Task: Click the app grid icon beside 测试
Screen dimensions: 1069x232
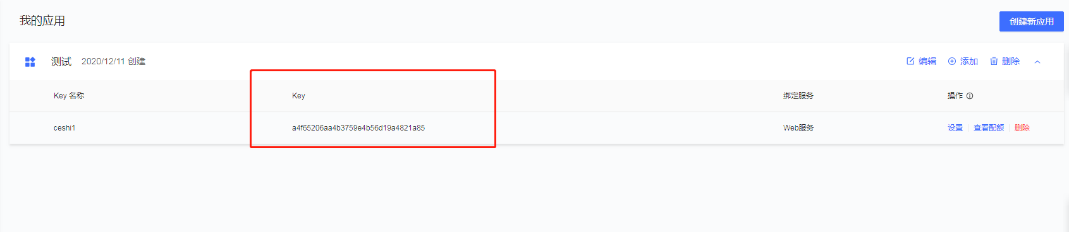Action: [x=30, y=61]
